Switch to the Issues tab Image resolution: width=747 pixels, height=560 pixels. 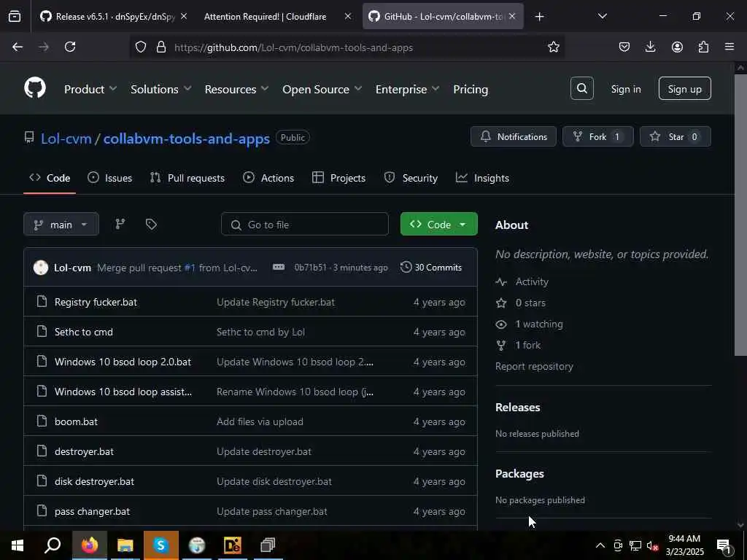pyautogui.click(x=110, y=178)
